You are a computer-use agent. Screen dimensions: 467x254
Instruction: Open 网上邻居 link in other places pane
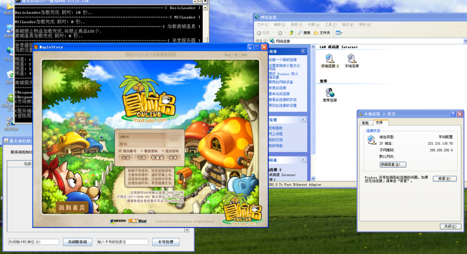[275, 134]
